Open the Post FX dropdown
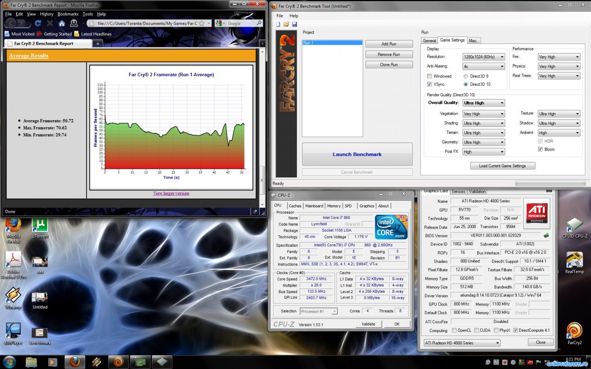This screenshot has width=591, height=369. pyautogui.click(x=484, y=152)
